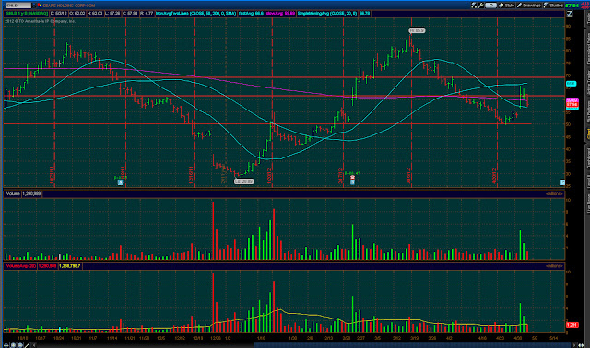590x348 pixels.
Task: Click the SlowAvg value label
Action: 280,13
